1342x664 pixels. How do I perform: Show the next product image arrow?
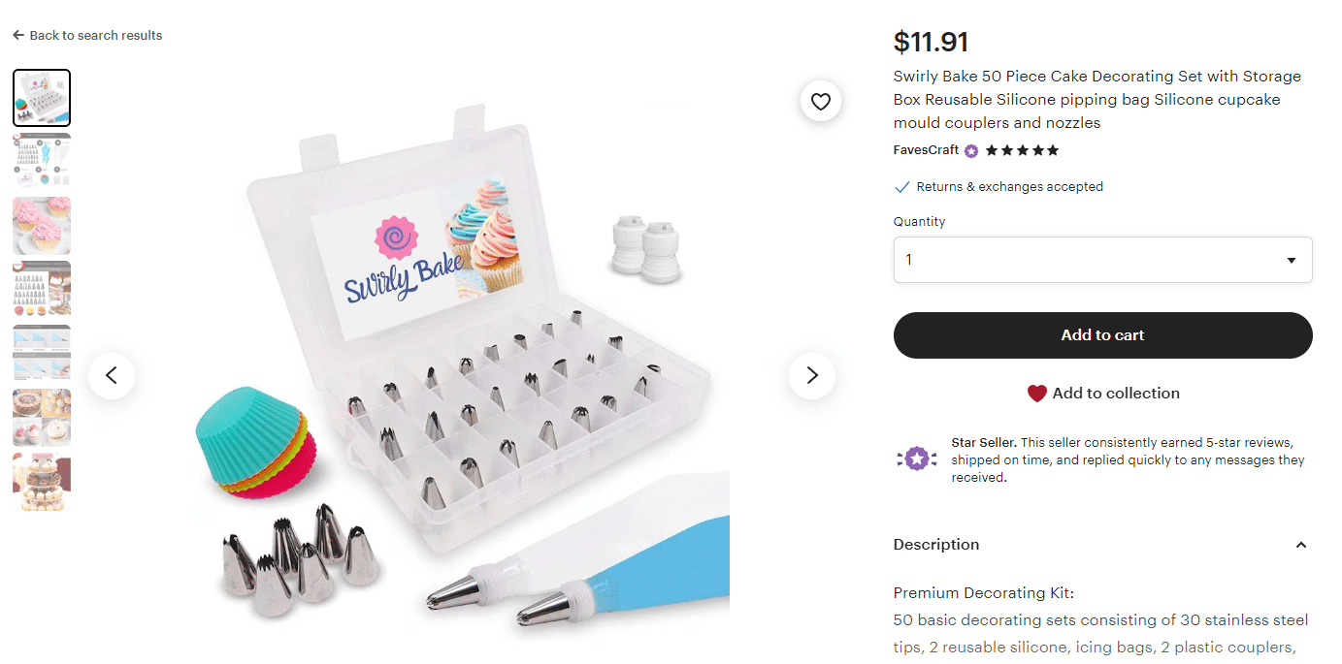pyautogui.click(x=812, y=375)
